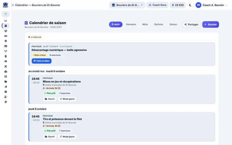The image size is (232, 145).
Task: Toggle dark mode with the moon icon
Action: pos(190,5)
